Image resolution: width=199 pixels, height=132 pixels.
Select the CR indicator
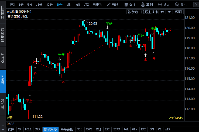pos(160,129)
